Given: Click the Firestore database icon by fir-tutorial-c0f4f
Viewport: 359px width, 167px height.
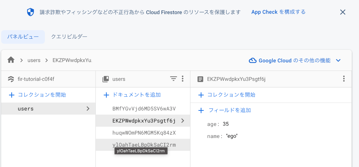Looking at the screenshot, I should (11, 79).
